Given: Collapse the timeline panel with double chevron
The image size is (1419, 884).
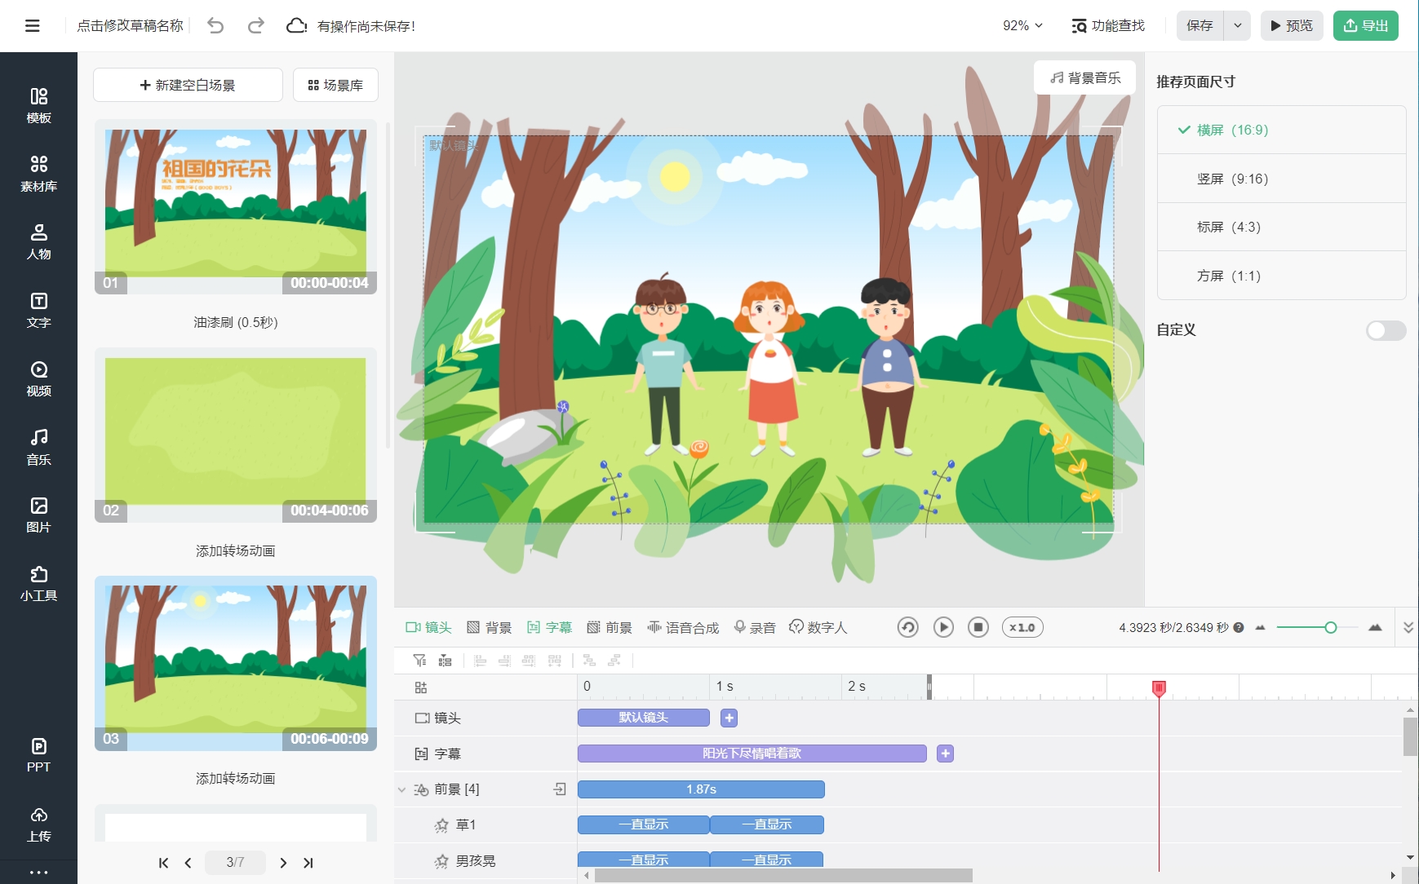Looking at the screenshot, I should click(1408, 627).
